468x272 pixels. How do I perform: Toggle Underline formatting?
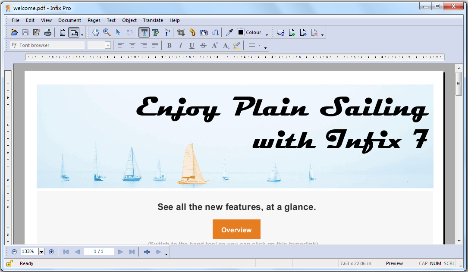192,45
